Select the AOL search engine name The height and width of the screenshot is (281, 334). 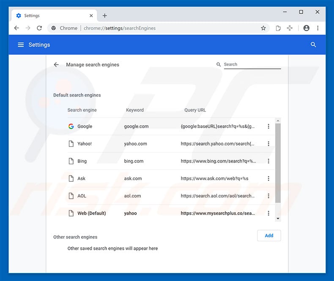(82, 196)
